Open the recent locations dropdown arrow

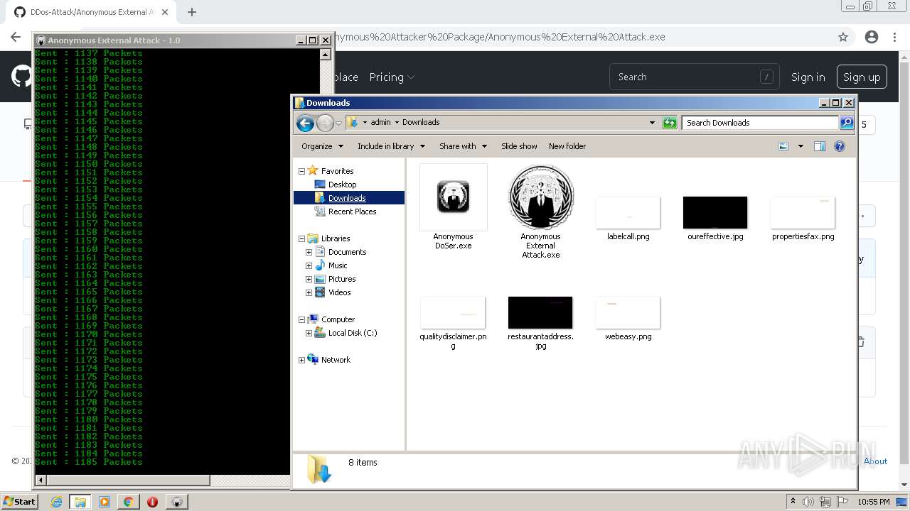[339, 123]
